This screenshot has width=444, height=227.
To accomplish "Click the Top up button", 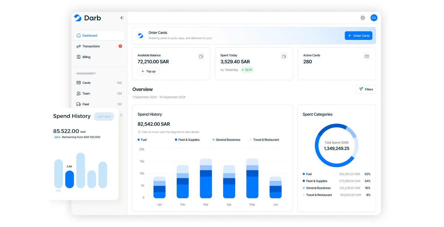I will click(x=148, y=71).
